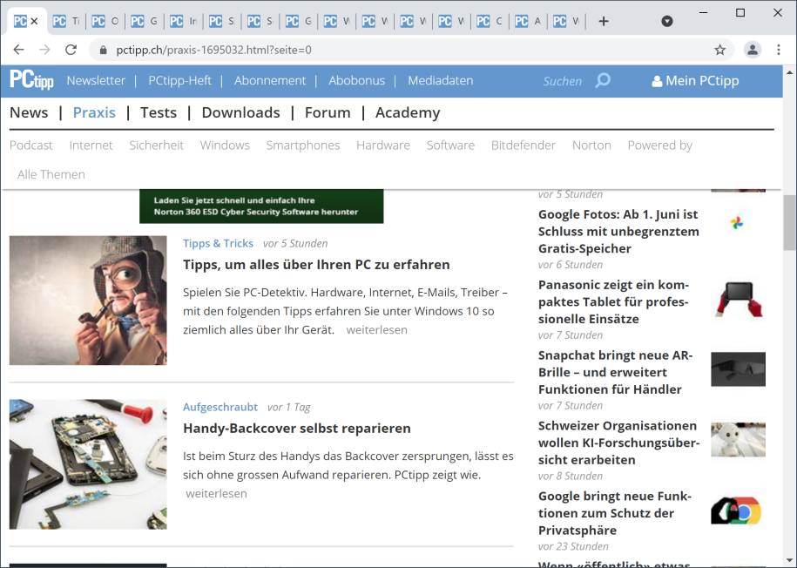Open a new tab with the plus icon
Viewport: 797px width, 568px height.
(604, 22)
